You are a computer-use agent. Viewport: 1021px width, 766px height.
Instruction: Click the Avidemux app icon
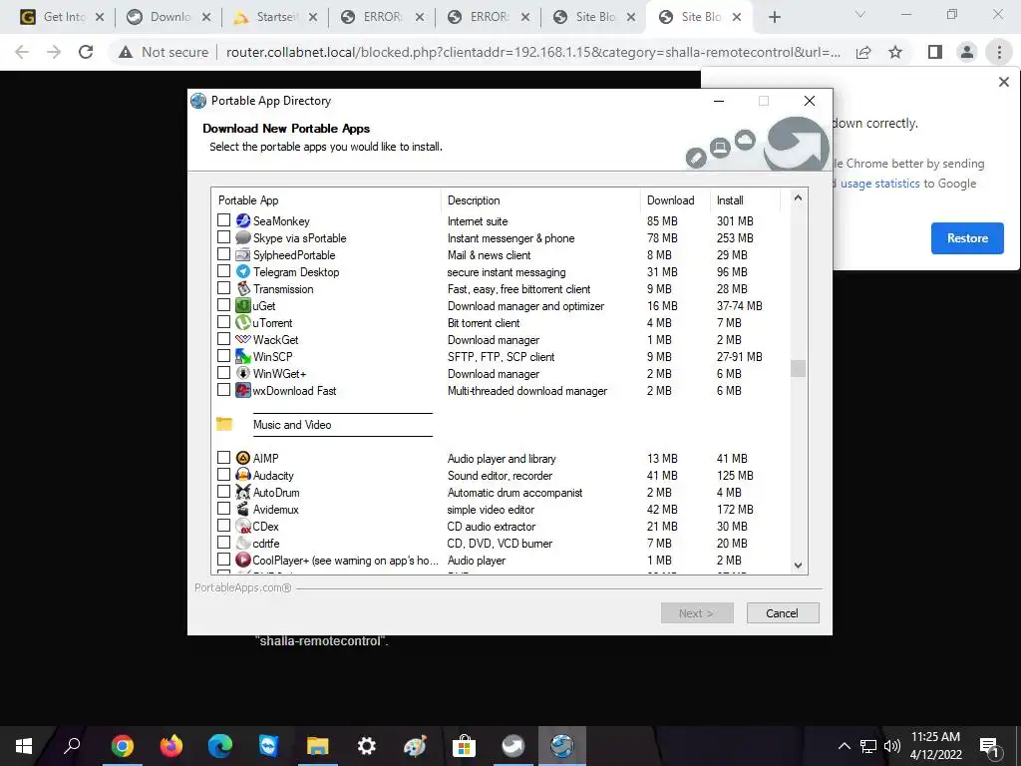click(x=243, y=509)
